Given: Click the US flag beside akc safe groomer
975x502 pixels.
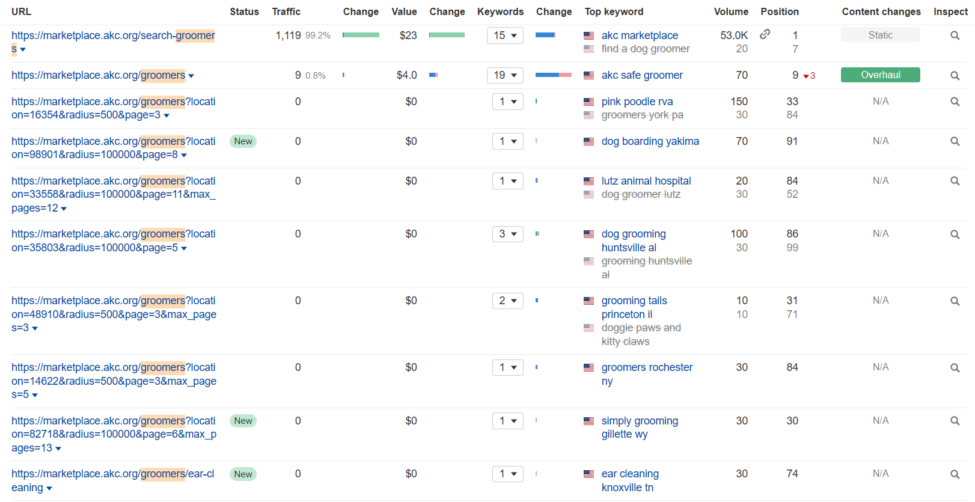Looking at the screenshot, I should [x=589, y=76].
